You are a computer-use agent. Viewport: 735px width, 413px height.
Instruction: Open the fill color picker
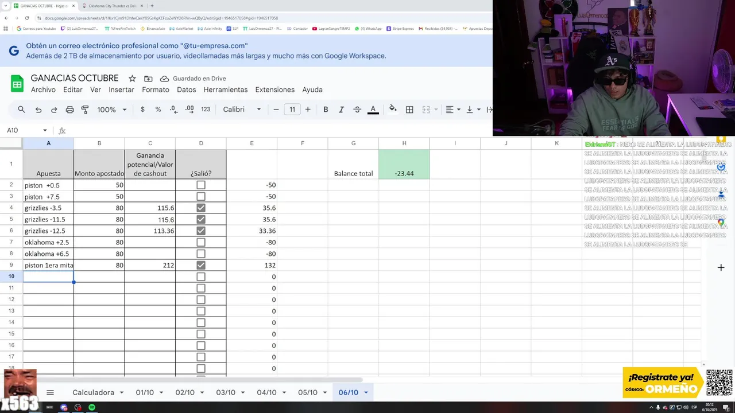[x=393, y=110]
